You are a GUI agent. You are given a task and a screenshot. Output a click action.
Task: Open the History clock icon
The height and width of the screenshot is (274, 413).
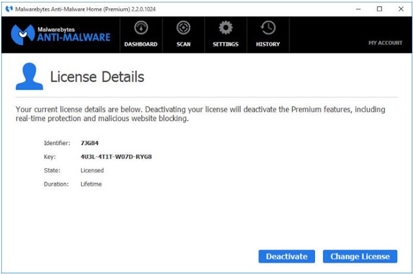pos(268,28)
